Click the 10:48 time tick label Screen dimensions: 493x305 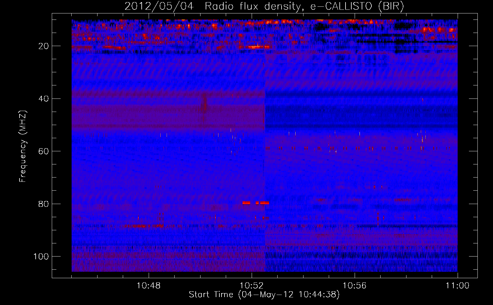(x=149, y=286)
